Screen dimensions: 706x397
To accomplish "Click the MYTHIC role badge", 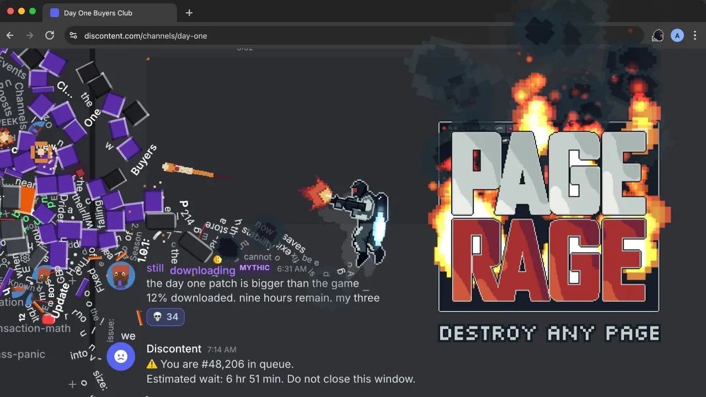I will (x=255, y=268).
